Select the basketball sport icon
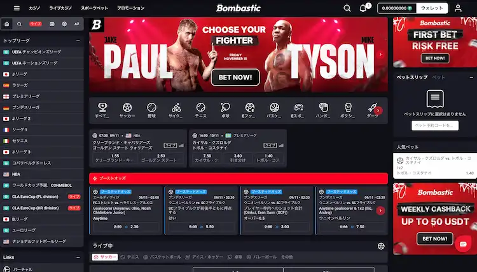The height and width of the screenshot is (272, 477). [x=274, y=110]
